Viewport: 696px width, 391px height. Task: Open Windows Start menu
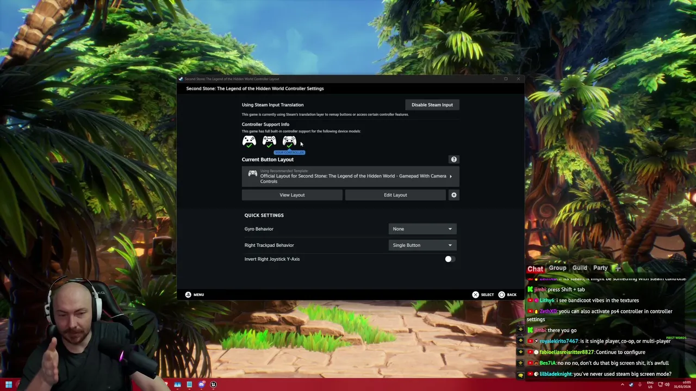tap(9, 384)
